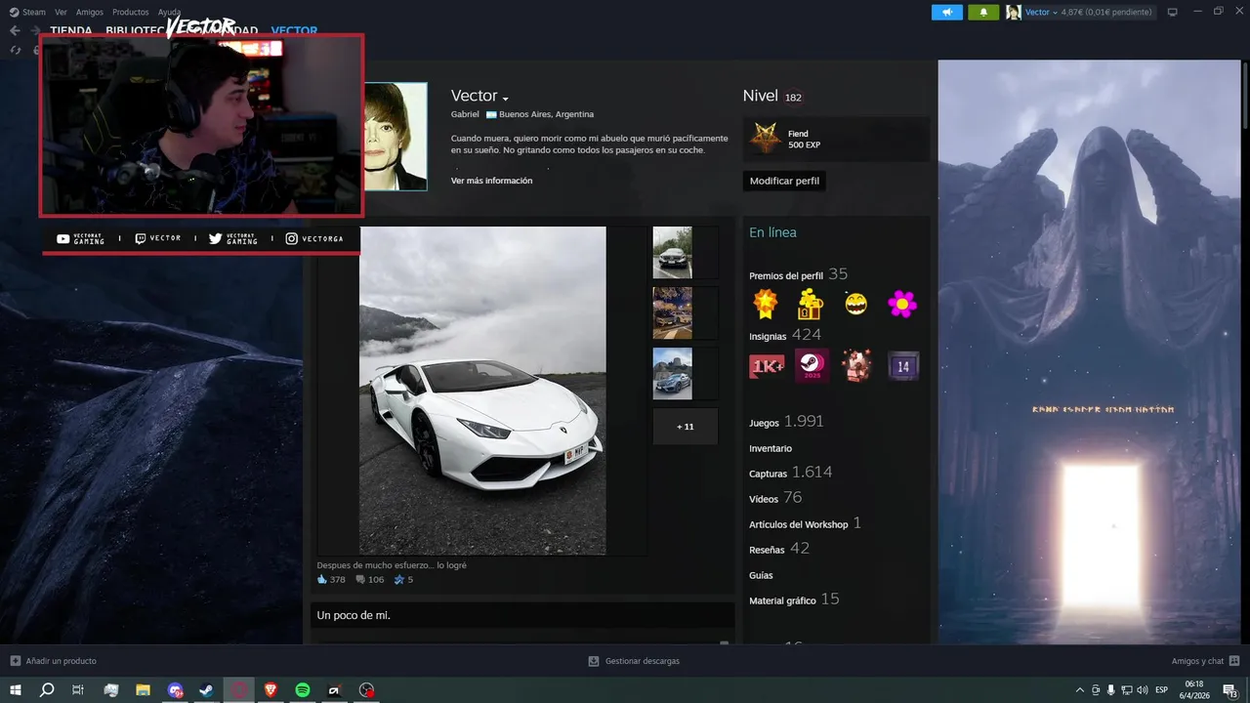Open the Steam menu
Viewport: 1250px width, 703px height.
[27, 13]
